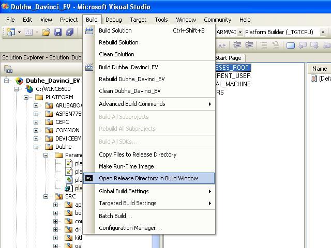
Task: Choose Make Run-Time Image
Action: (x=149, y=166)
